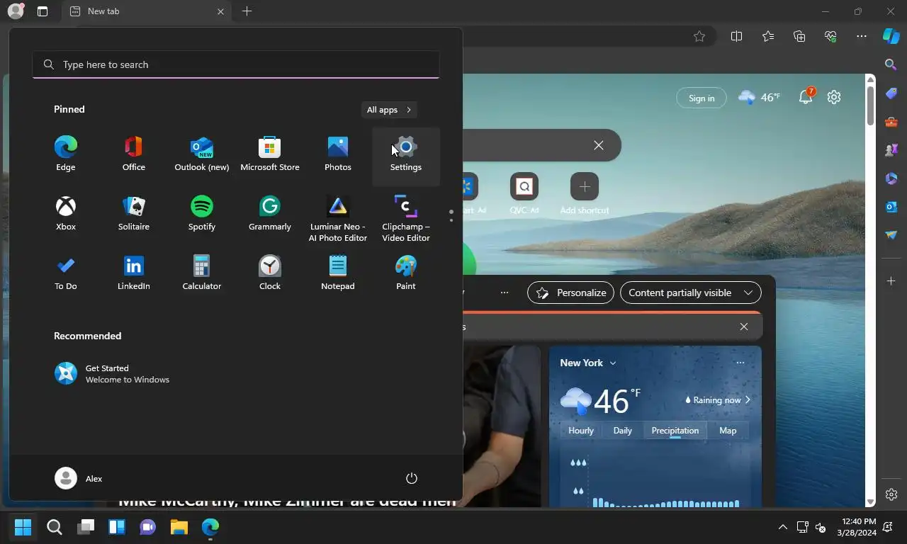Open Clipchamp Video Editor
907x544 pixels.
coord(406,218)
